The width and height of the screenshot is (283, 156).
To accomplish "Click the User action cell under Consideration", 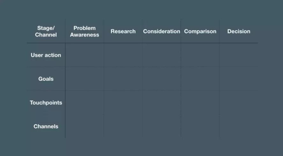I will (161, 55).
